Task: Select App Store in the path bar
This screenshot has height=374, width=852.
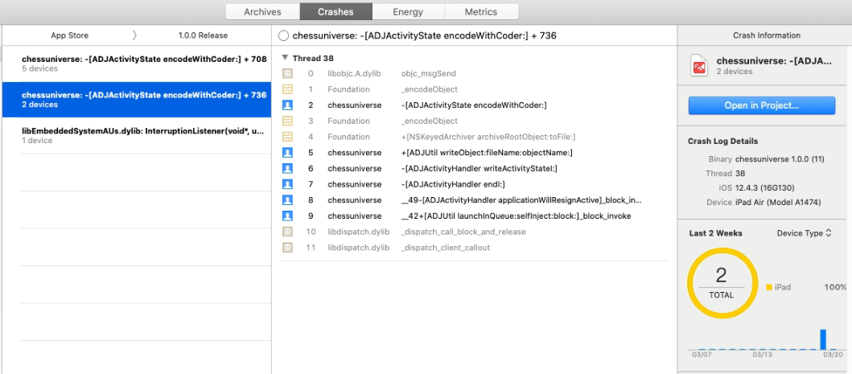Action: (69, 35)
